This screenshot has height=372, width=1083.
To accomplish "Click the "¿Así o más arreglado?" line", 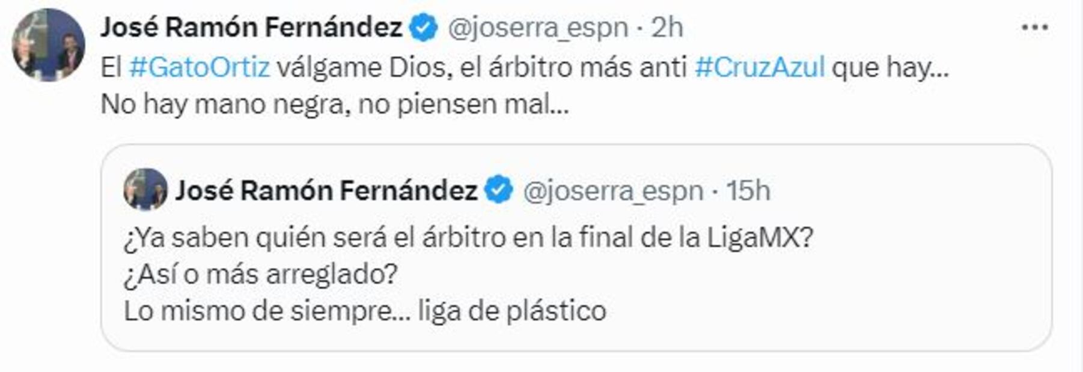I will coord(261,274).
